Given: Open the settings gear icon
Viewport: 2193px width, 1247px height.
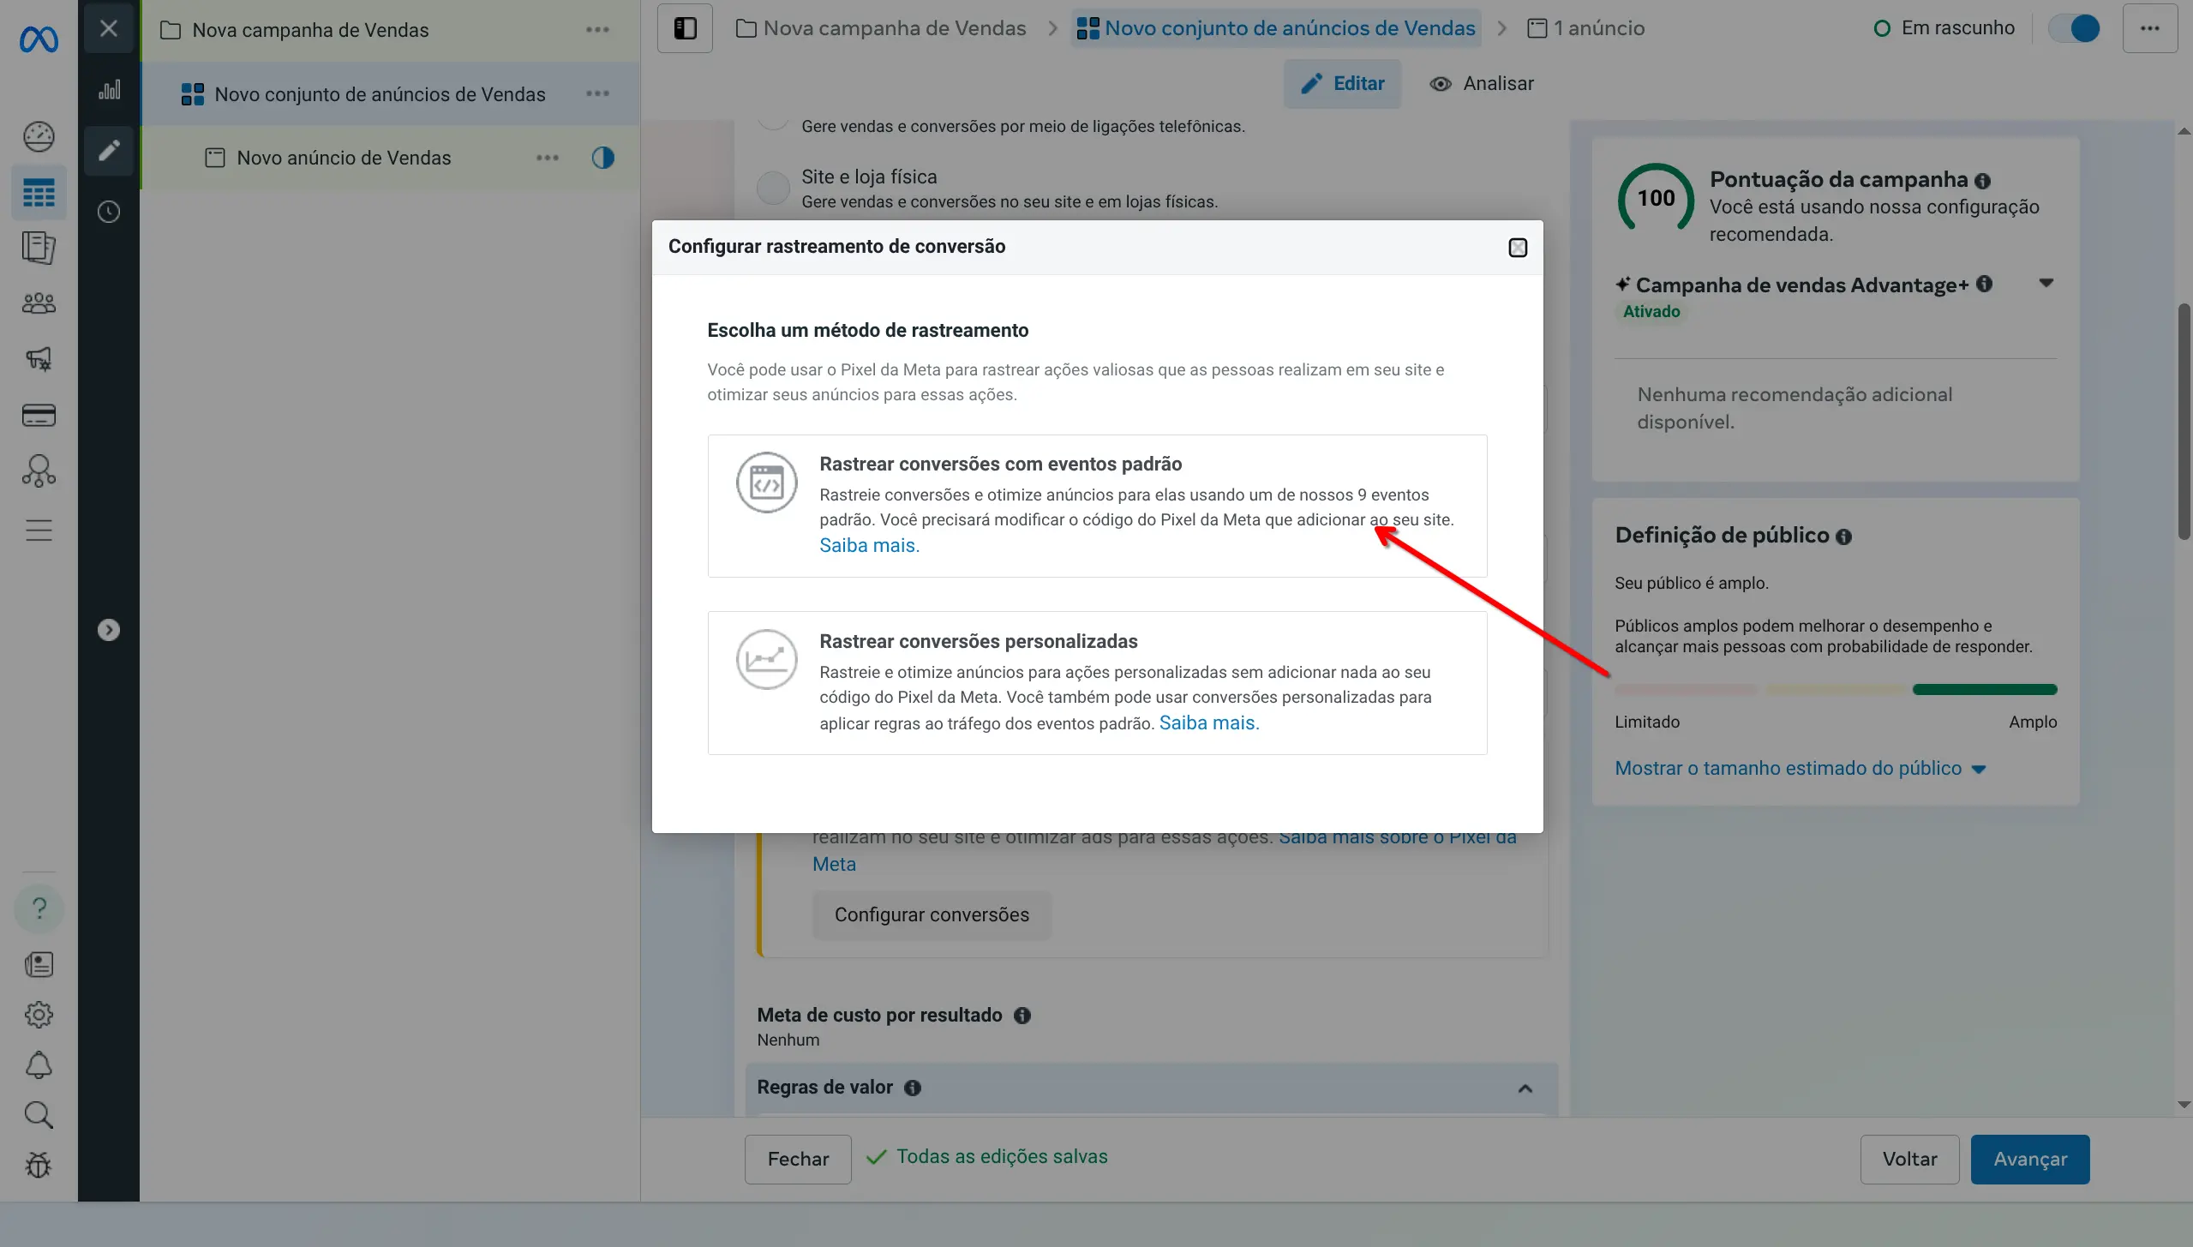Looking at the screenshot, I should pos(39,1015).
